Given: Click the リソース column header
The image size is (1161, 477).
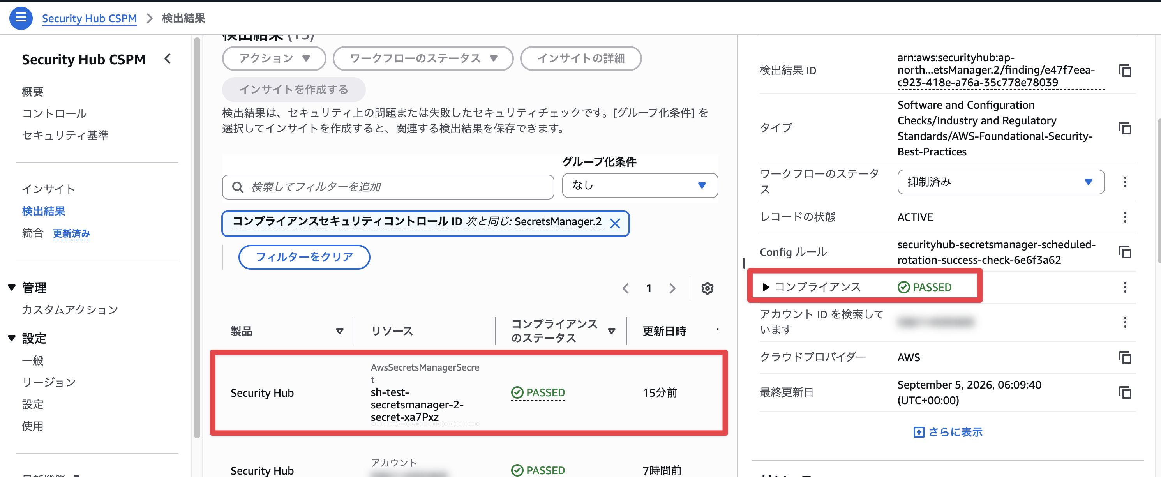Looking at the screenshot, I should click(392, 331).
